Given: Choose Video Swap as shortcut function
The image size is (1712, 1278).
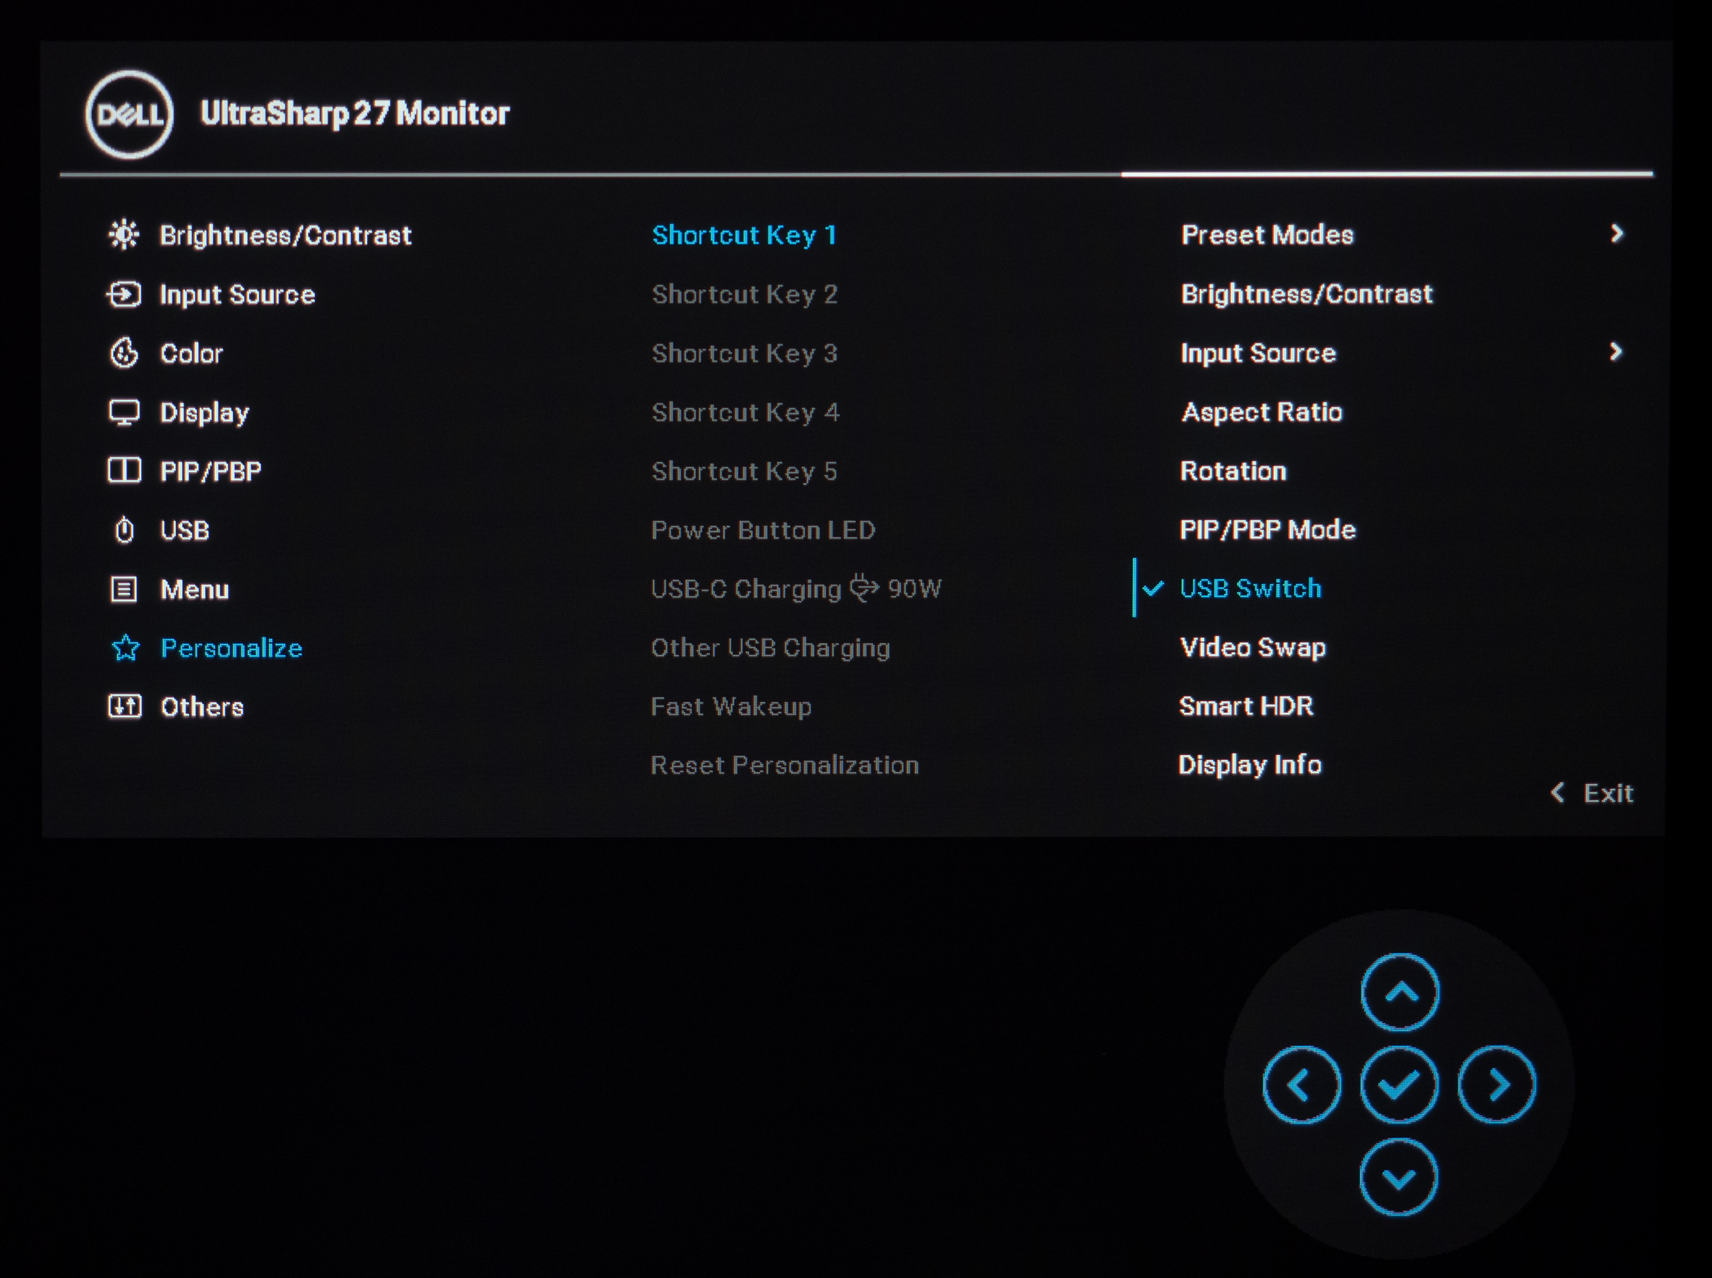Looking at the screenshot, I should (x=1252, y=647).
